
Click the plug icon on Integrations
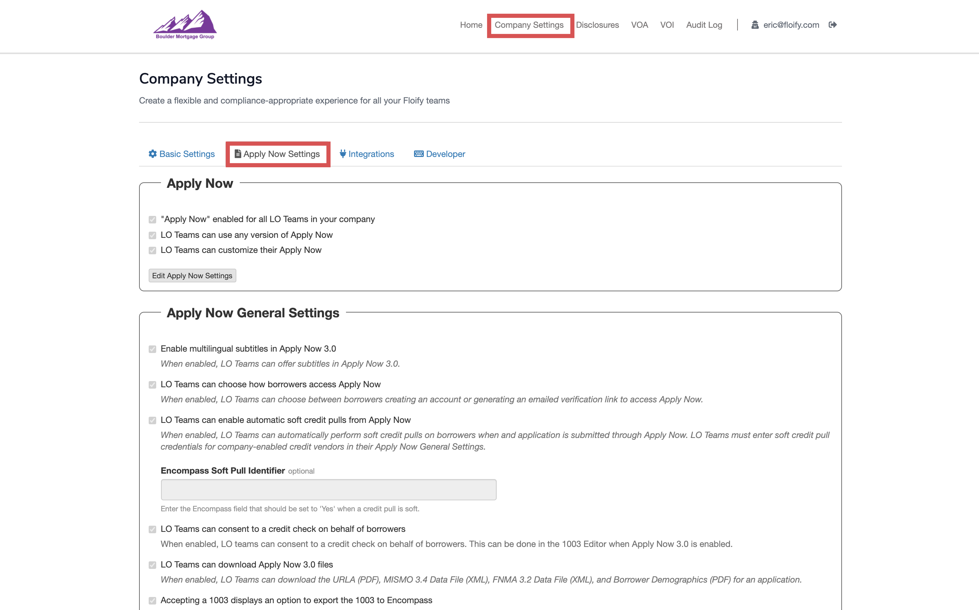point(343,154)
